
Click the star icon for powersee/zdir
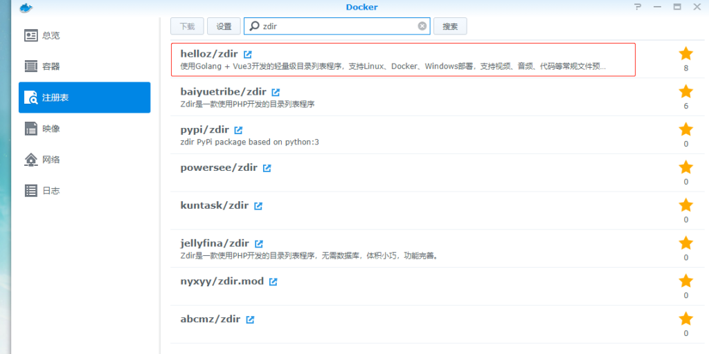click(686, 167)
